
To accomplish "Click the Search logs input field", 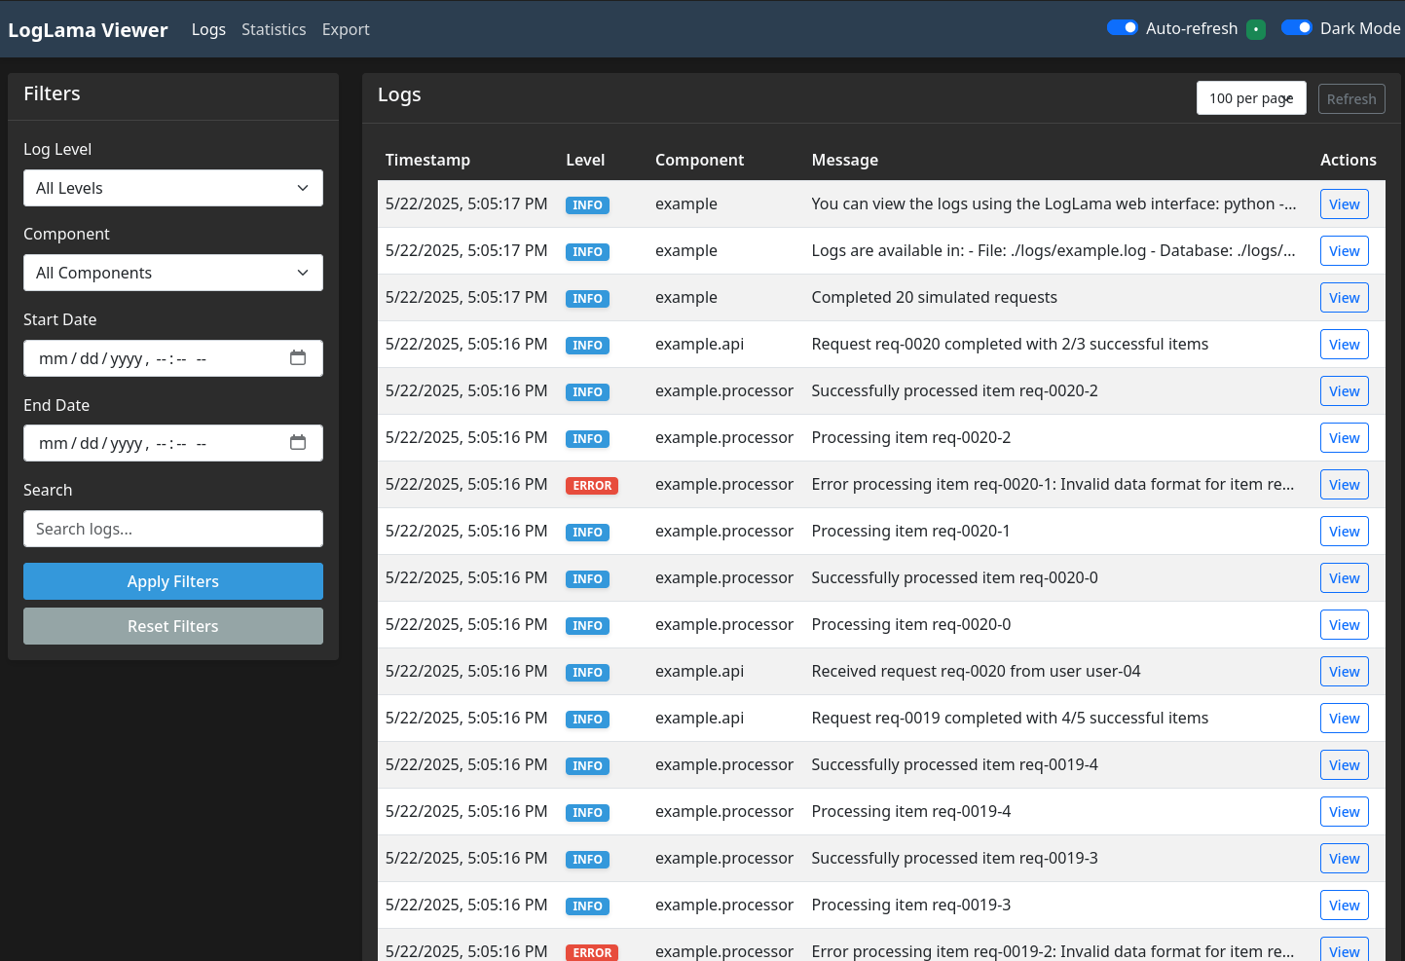I will [173, 529].
